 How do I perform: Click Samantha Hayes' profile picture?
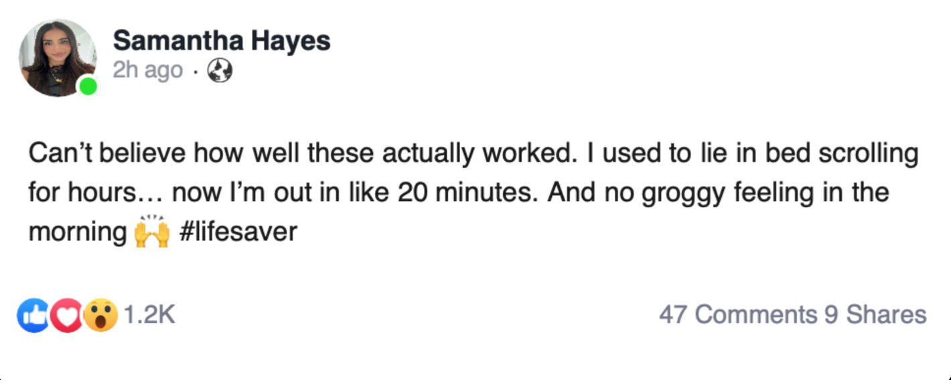(57, 57)
